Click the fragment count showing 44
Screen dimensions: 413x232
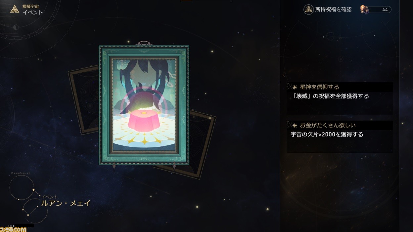(x=385, y=10)
